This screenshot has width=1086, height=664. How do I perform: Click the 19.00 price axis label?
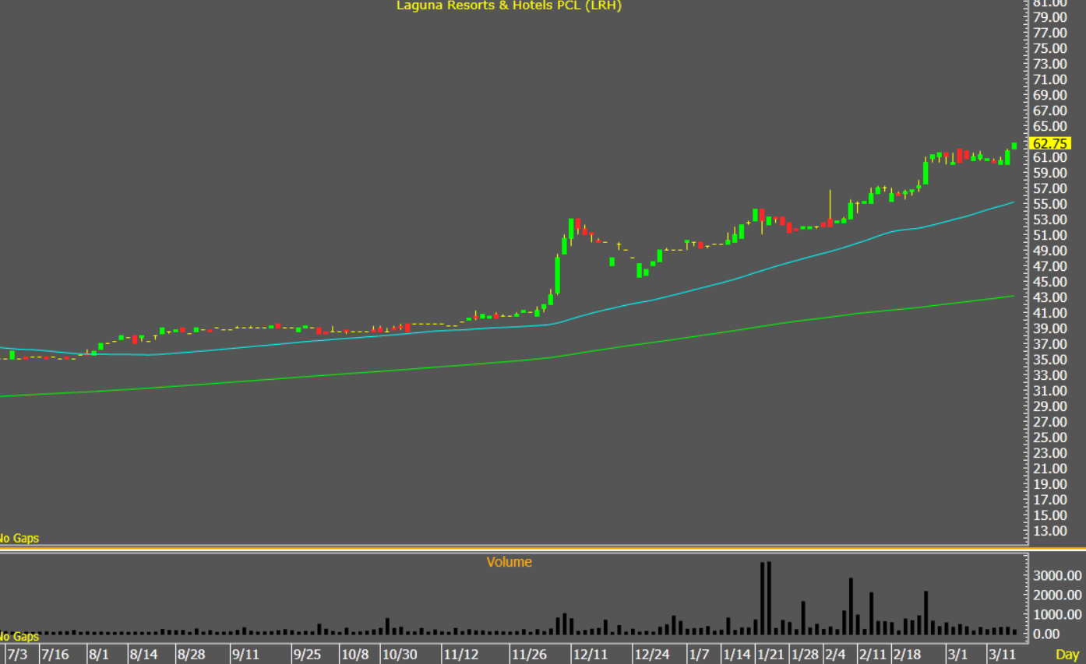[x=1049, y=484]
